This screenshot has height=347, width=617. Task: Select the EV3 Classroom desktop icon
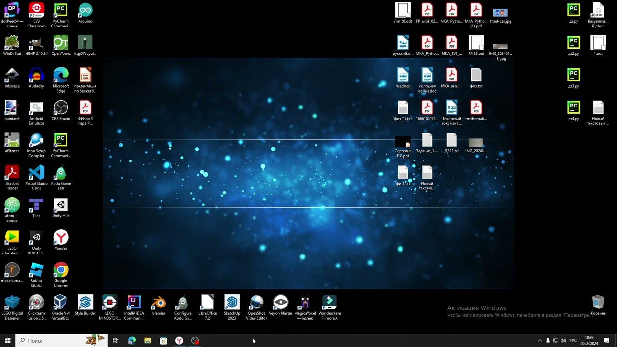[36, 14]
